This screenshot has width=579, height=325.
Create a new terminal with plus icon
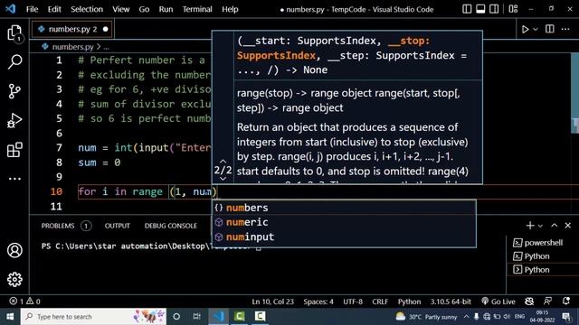[x=530, y=225]
